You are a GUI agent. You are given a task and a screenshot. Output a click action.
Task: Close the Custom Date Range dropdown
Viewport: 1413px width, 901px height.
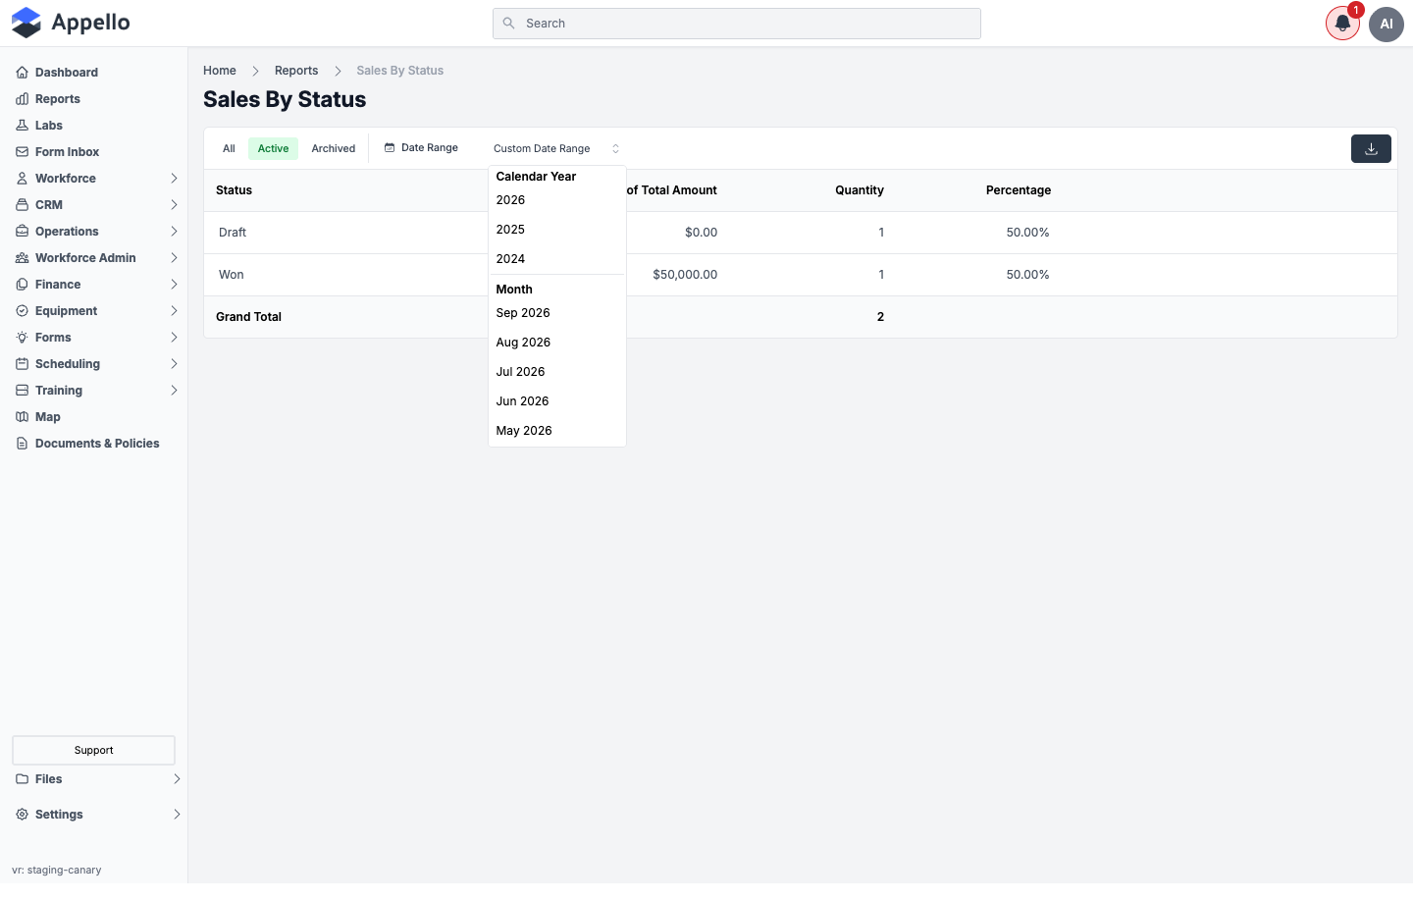(556, 149)
